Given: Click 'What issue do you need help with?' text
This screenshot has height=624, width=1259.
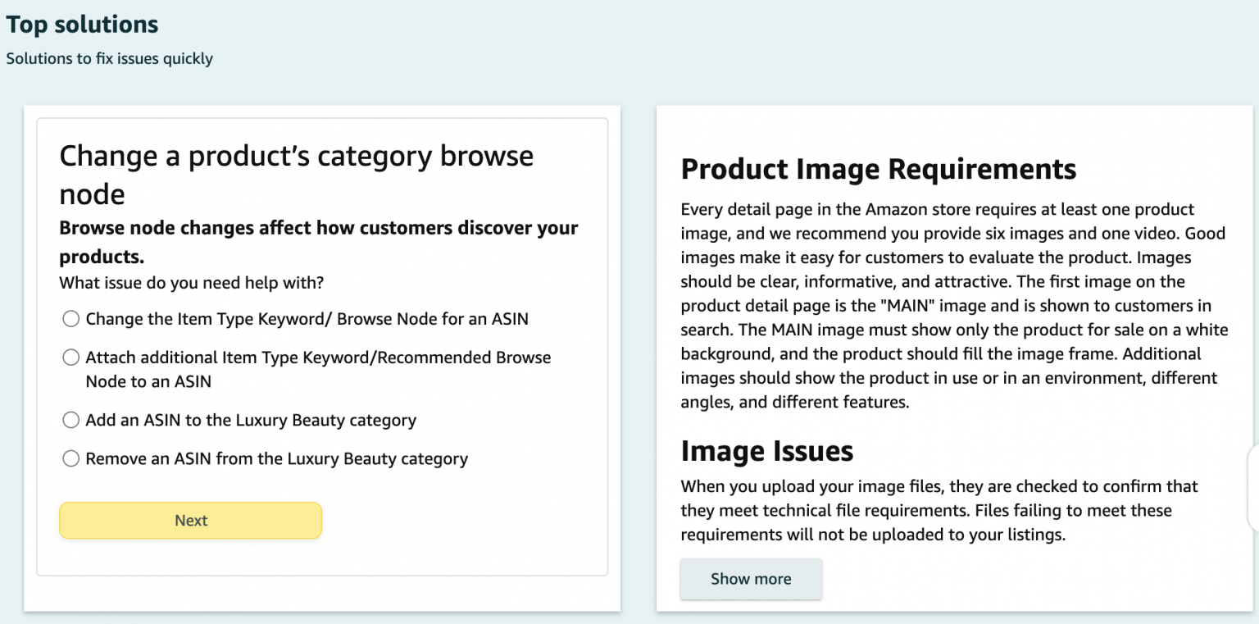Looking at the screenshot, I should (x=190, y=283).
